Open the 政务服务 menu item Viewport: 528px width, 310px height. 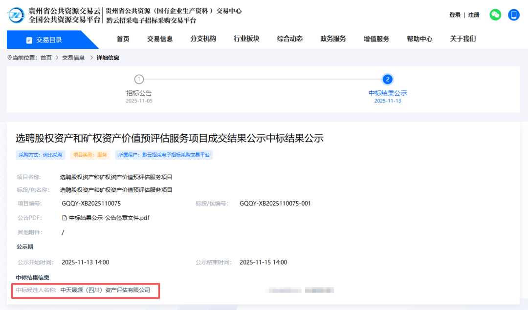(333, 39)
